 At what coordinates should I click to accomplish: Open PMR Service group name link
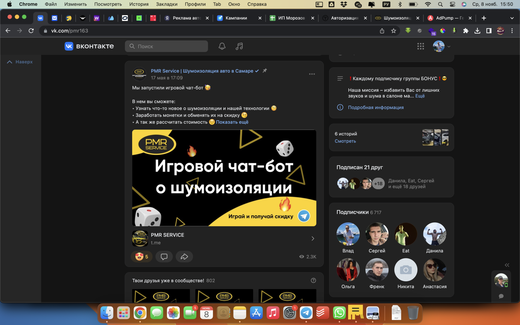(x=202, y=71)
